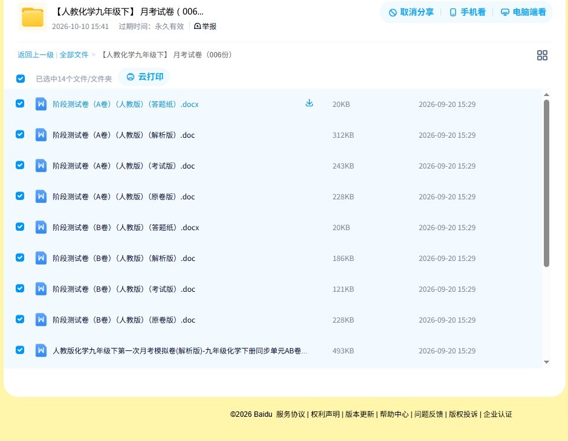
Task: Click the report (举报) icon
Action: [x=198, y=26]
